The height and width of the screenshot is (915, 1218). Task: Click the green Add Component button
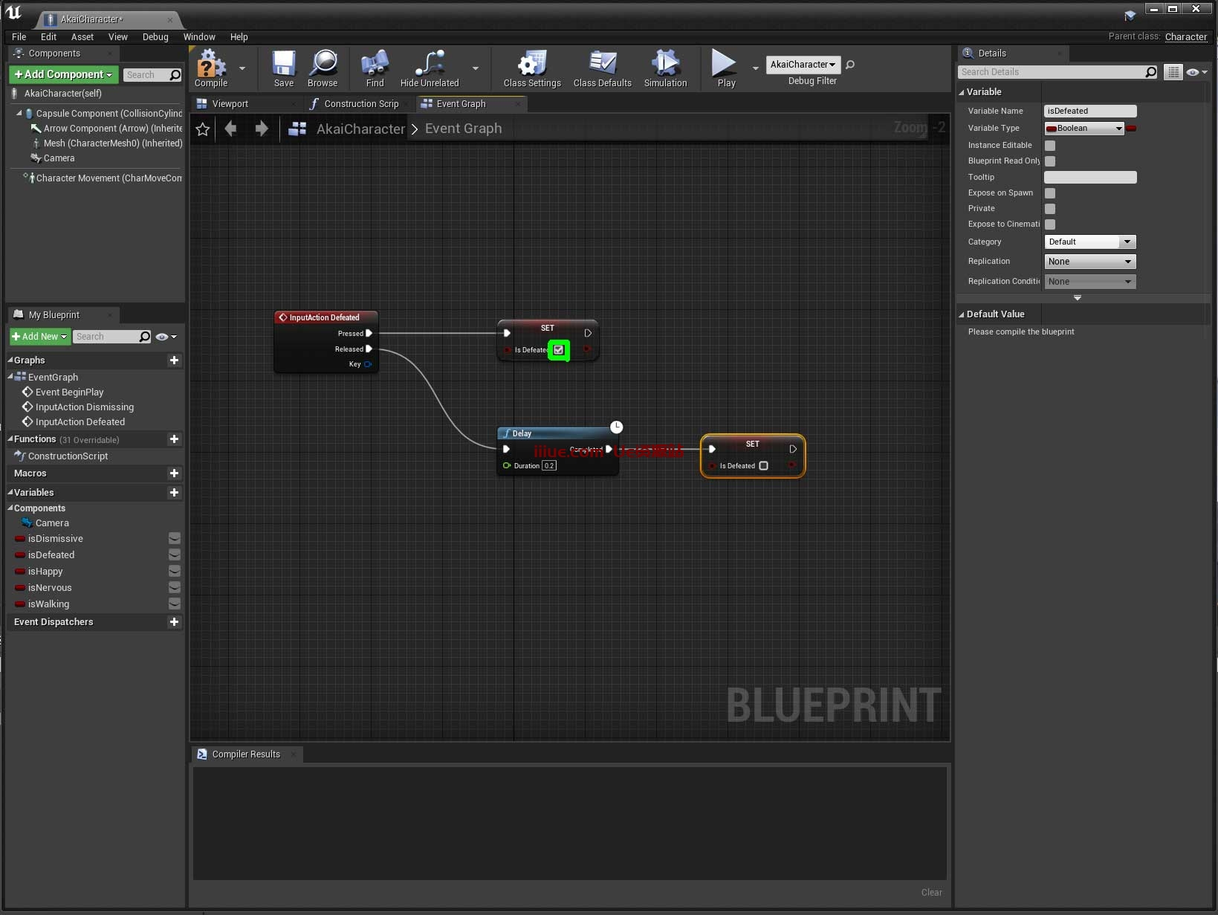click(63, 74)
